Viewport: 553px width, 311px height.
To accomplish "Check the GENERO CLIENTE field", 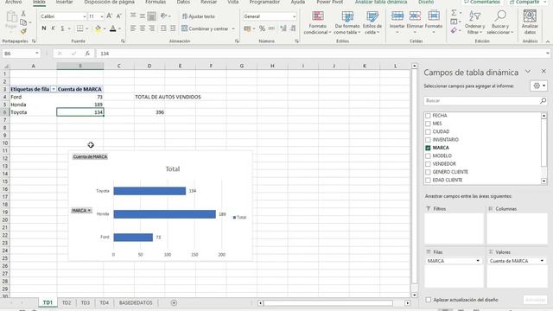I will 428,173.
